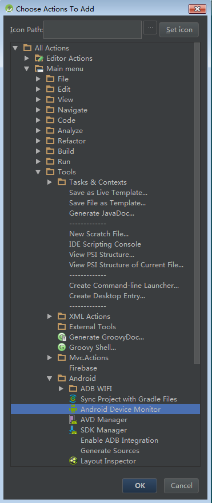
Task: Expand the Mvc.Actions arrow
Action: coord(50,357)
